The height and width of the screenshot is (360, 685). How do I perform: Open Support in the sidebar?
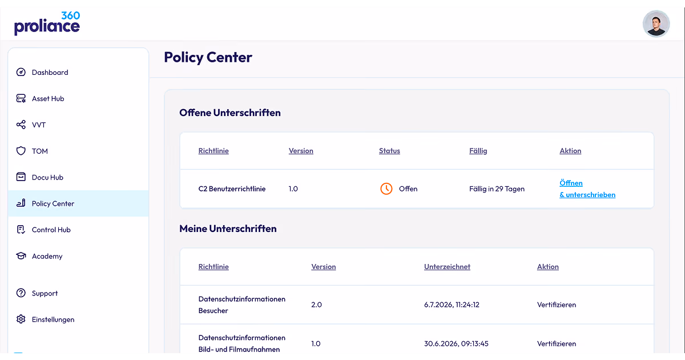pyautogui.click(x=78, y=293)
